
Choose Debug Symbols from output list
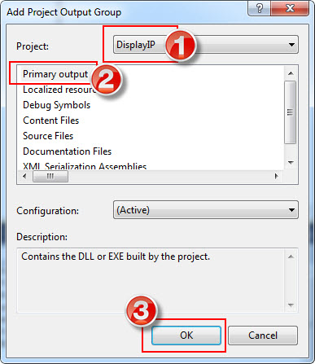click(56, 105)
